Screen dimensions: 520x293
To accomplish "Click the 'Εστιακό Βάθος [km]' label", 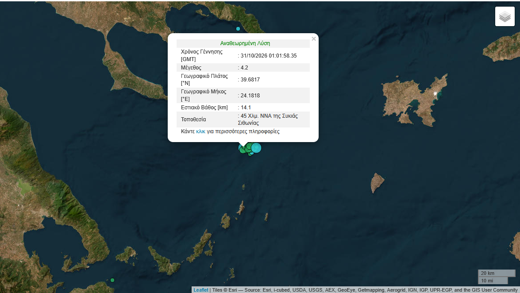I will [204, 108].
